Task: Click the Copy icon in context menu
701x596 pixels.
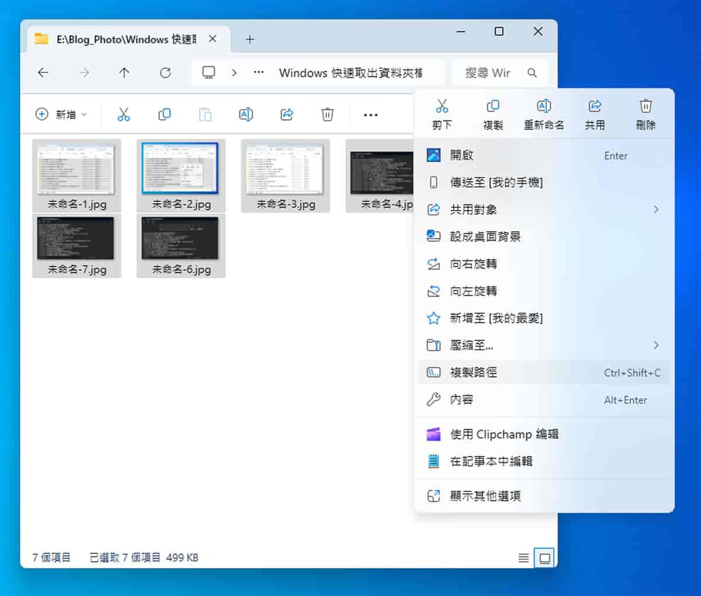Action: (492, 107)
